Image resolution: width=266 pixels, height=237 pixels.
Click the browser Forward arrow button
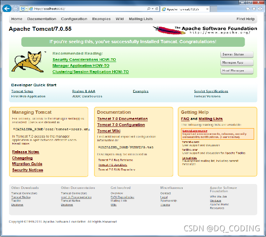click(16, 9)
